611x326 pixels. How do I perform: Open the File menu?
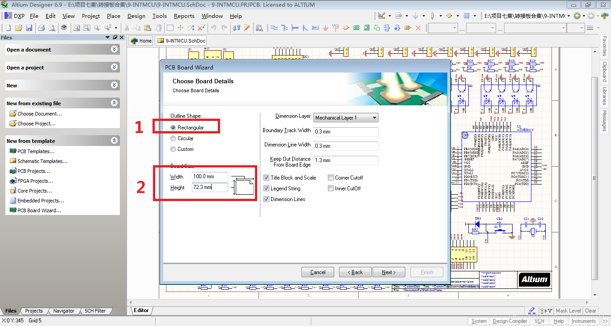[34, 16]
